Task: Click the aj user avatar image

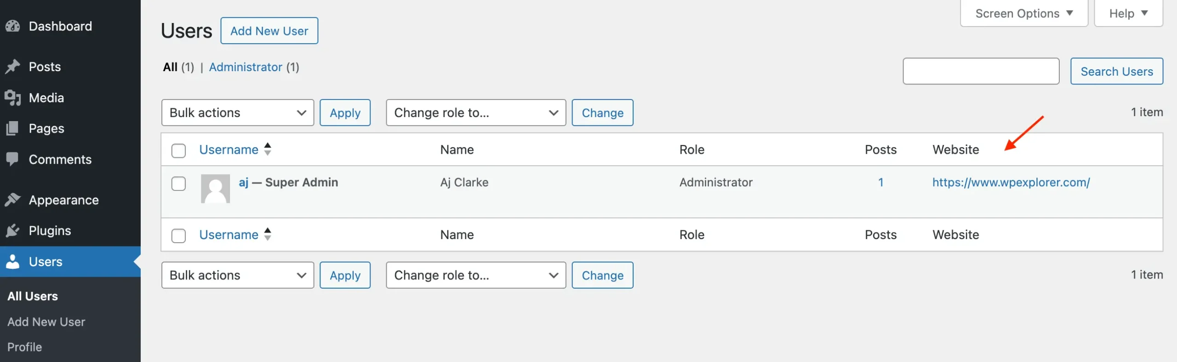Action: pyautogui.click(x=215, y=189)
